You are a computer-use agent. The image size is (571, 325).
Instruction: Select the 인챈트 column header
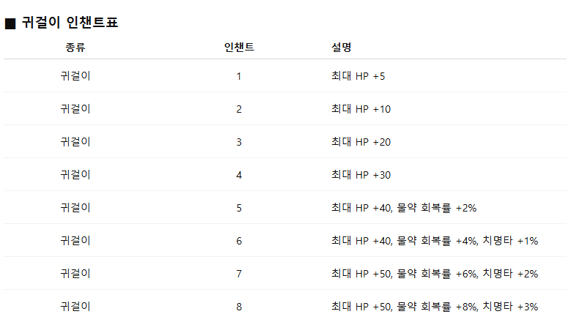click(x=239, y=48)
